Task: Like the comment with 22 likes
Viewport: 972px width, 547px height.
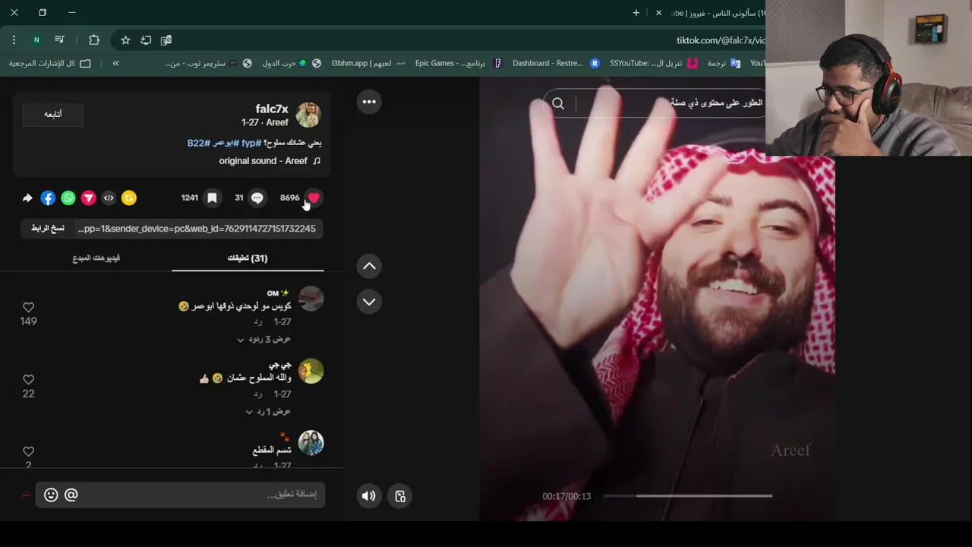Action: point(28,379)
